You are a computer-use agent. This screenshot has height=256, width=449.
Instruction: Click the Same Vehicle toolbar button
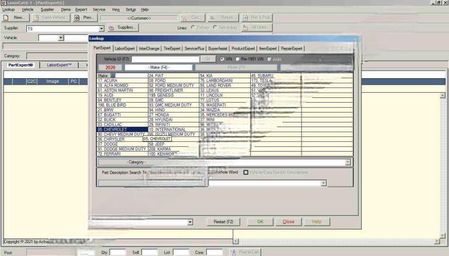51,17
